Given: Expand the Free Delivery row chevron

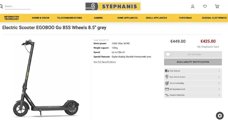Looking at the screenshot, I should pyautogui.click(x=219, y=71).
